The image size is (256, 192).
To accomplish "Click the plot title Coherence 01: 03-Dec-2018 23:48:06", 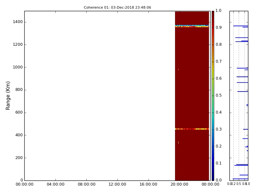I will click(117, 7).
